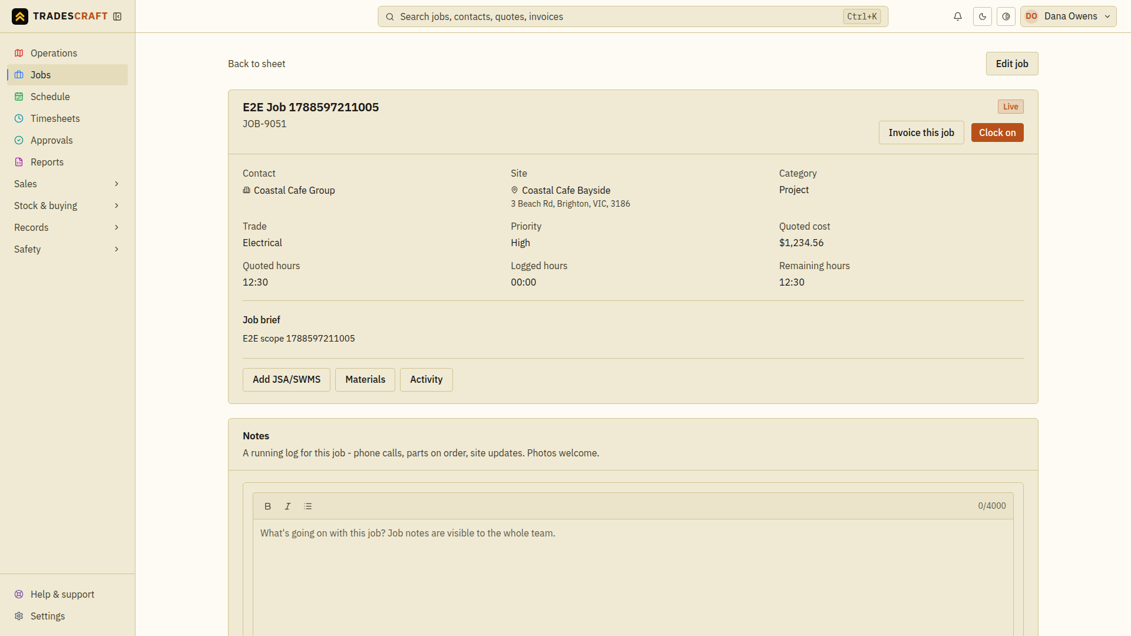This screenshot has height=636, width=1131.
Task: Click the Settings gear icon
Action: click(19, 616)
